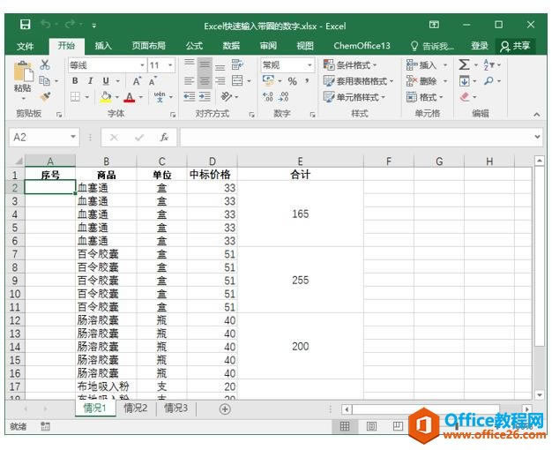The image size is (552, 450).
Task: Open font color dropdown arrow
Action: [141, 97]
